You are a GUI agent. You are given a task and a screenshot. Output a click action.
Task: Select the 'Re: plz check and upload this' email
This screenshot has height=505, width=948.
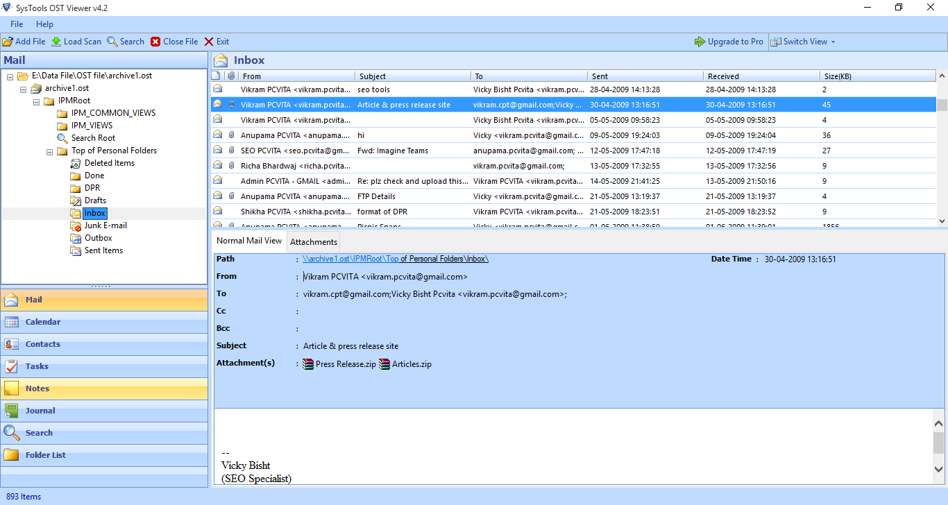click(x=573, y=181)
